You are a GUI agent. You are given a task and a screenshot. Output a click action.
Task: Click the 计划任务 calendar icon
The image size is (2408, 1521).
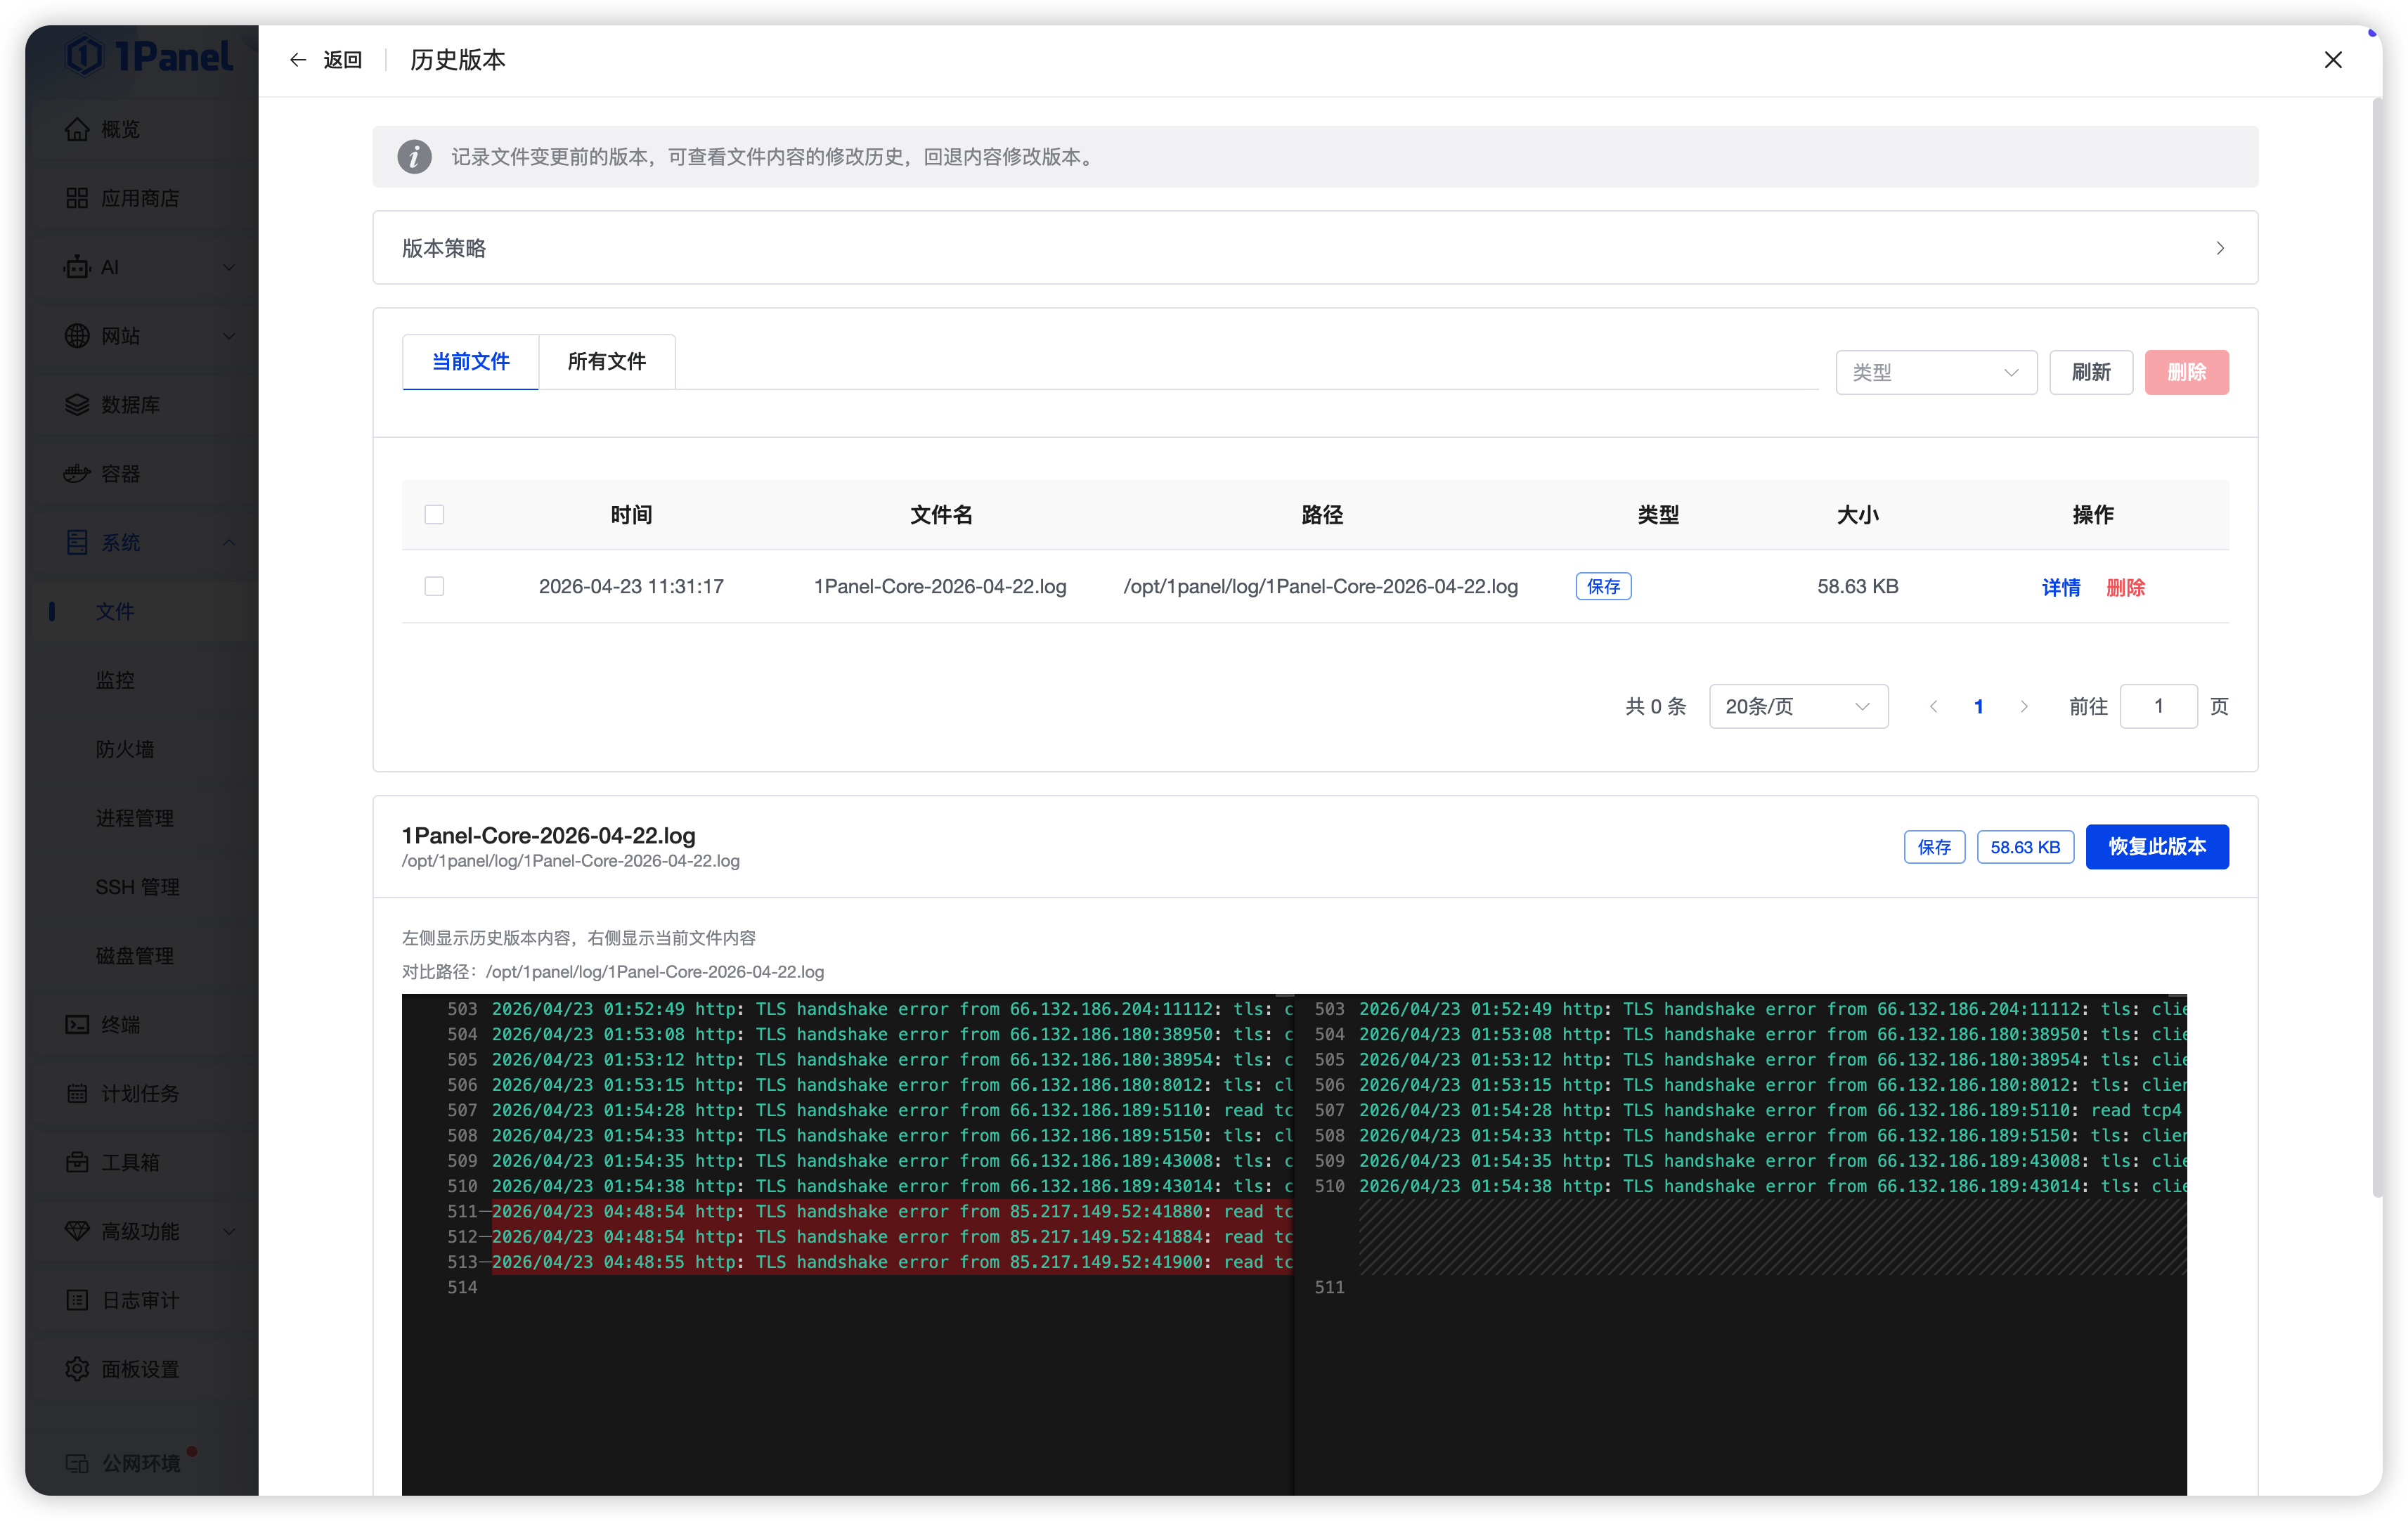coord(77,1094)
